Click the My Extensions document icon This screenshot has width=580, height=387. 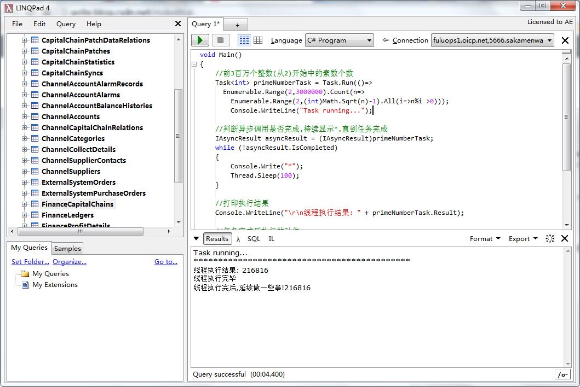(x=25, y=285)
